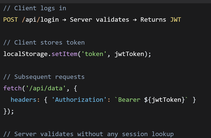Click the localStorage identifier
The image size is (211, 138).
pos(25,54)
